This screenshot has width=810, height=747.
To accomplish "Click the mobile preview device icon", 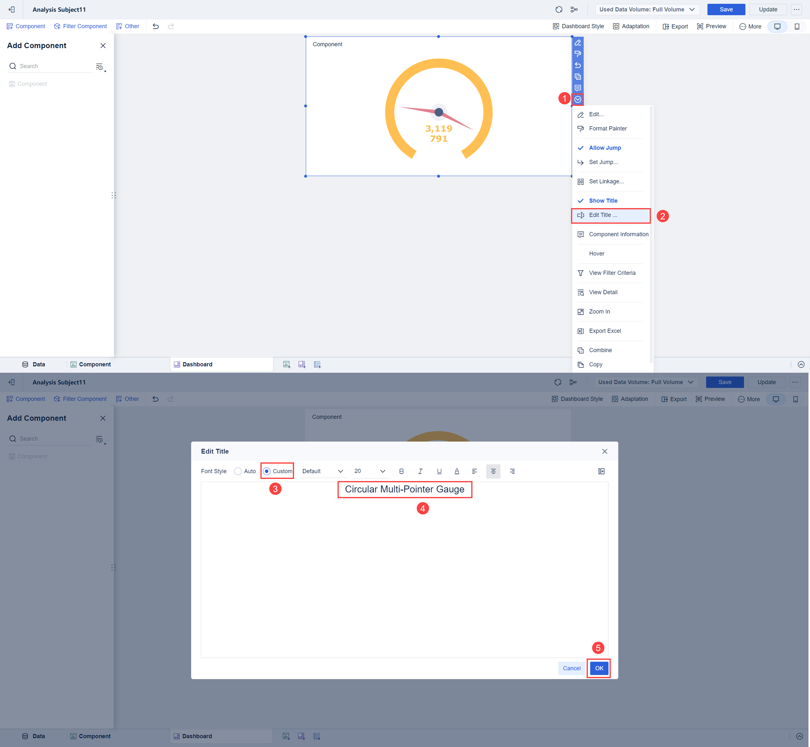I will click(x=797, y=26).
